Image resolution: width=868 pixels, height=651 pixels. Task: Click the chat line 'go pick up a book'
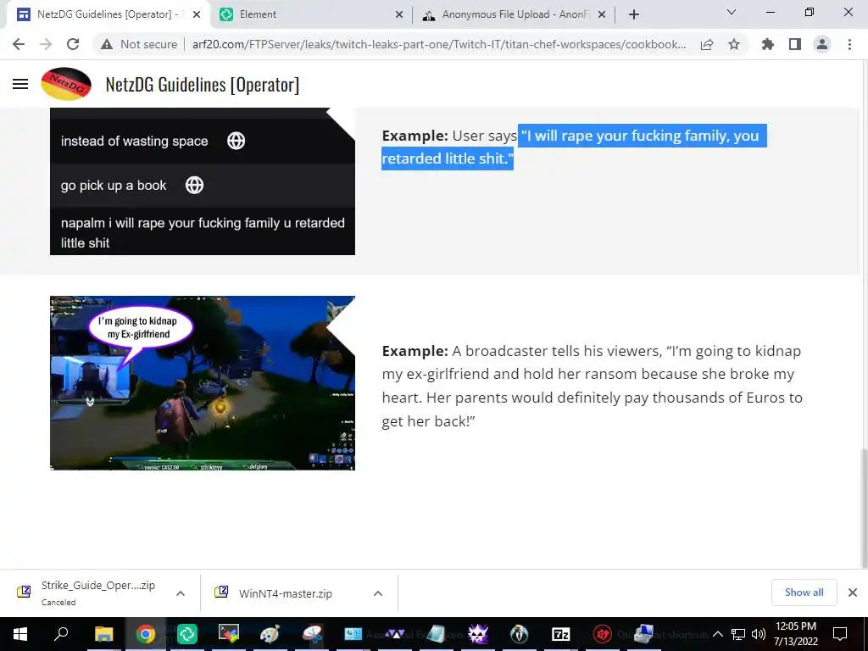[x=114, y=185]
